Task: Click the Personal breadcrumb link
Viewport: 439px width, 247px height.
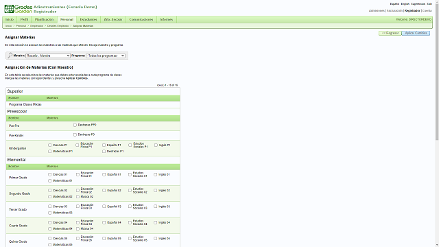Action: pyautogui.click(x=21, y=26)
